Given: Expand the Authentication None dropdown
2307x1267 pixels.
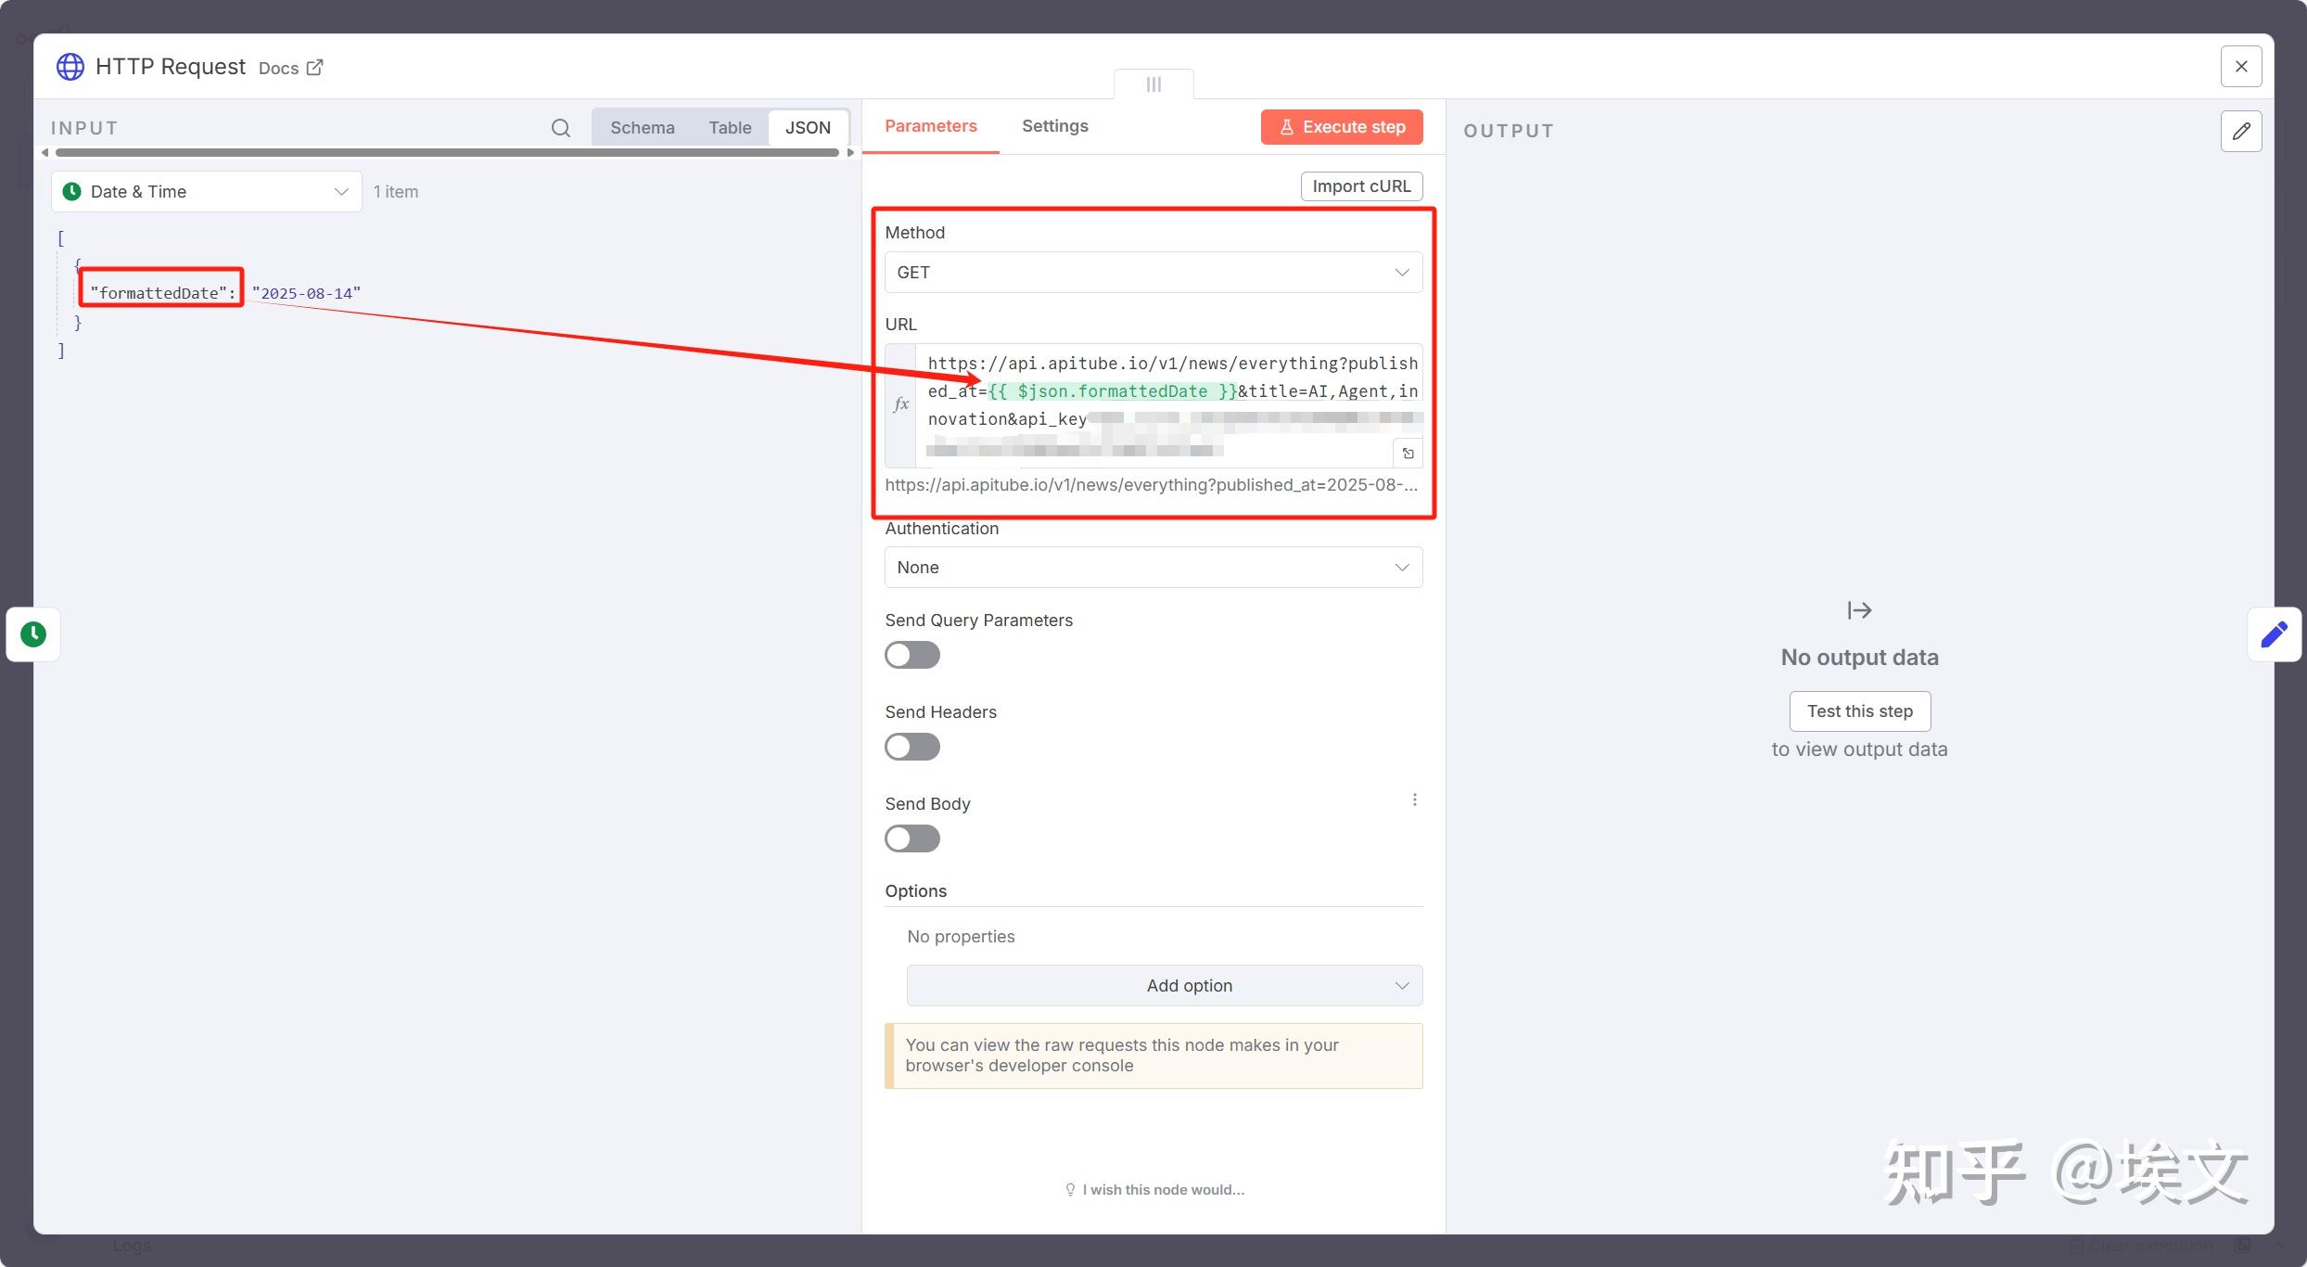Looking at the screenshot, I should point(1153,568).
